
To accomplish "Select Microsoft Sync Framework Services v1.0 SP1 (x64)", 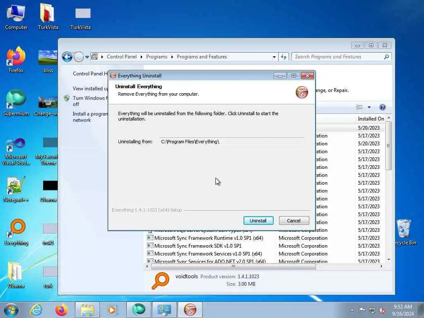I will (208, 254).
